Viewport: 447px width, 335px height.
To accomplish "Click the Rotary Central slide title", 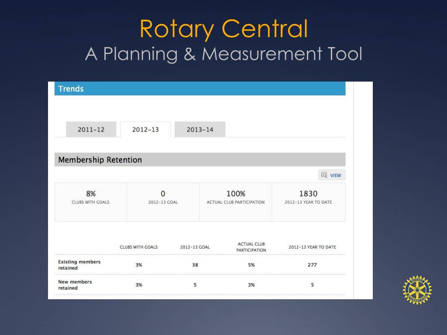I will pyautogui.click(x=224, y=29).
